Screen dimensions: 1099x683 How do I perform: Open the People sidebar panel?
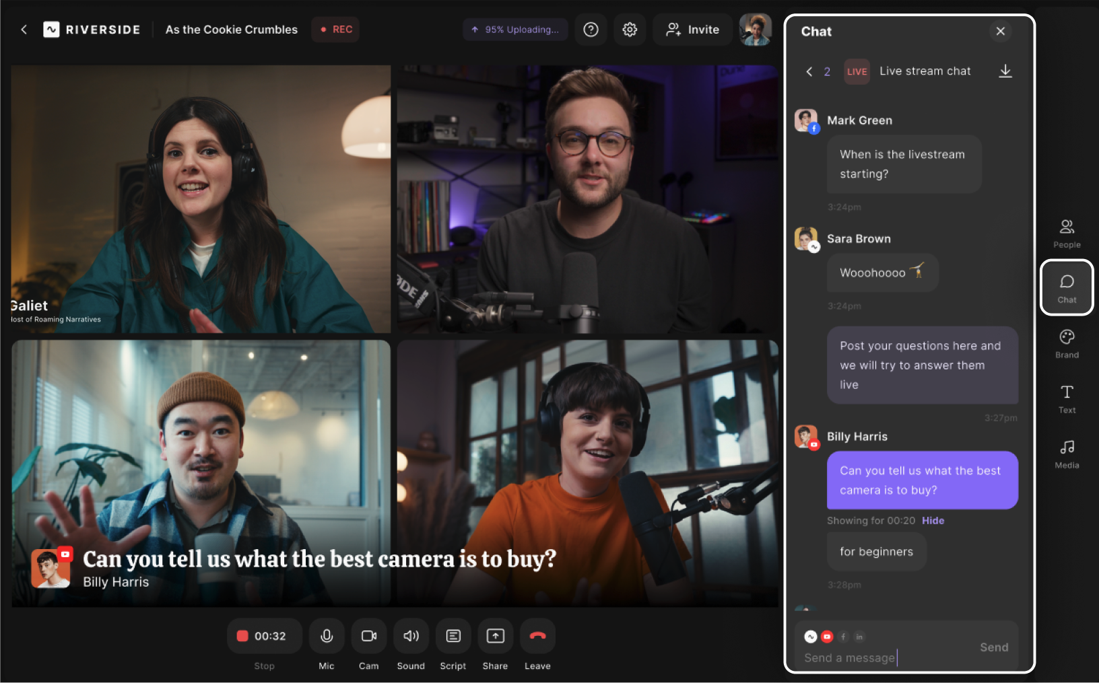1067,233
